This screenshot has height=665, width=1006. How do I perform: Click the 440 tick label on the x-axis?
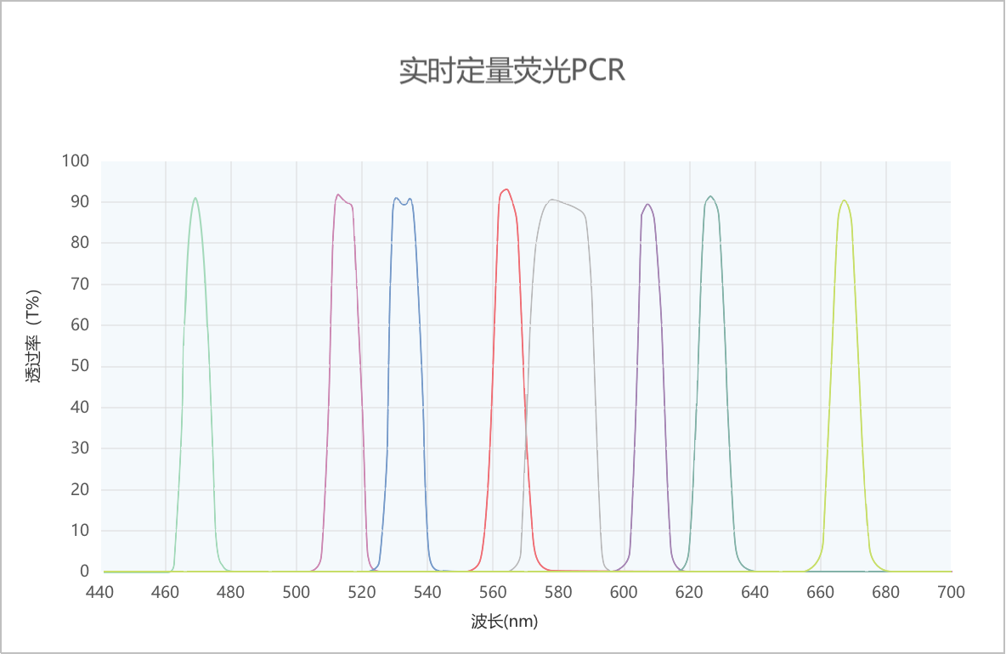click(x=100, y=592)
